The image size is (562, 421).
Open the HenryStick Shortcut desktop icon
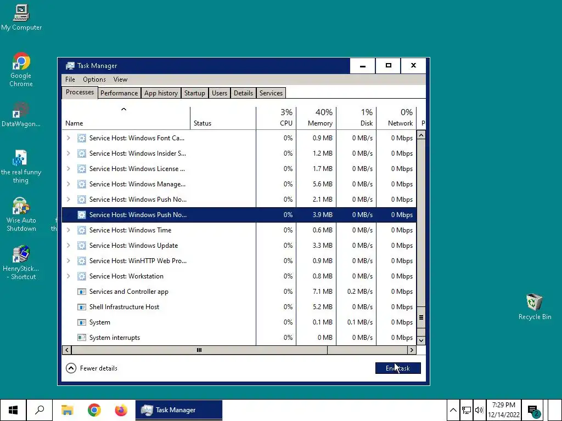point(21,263)
